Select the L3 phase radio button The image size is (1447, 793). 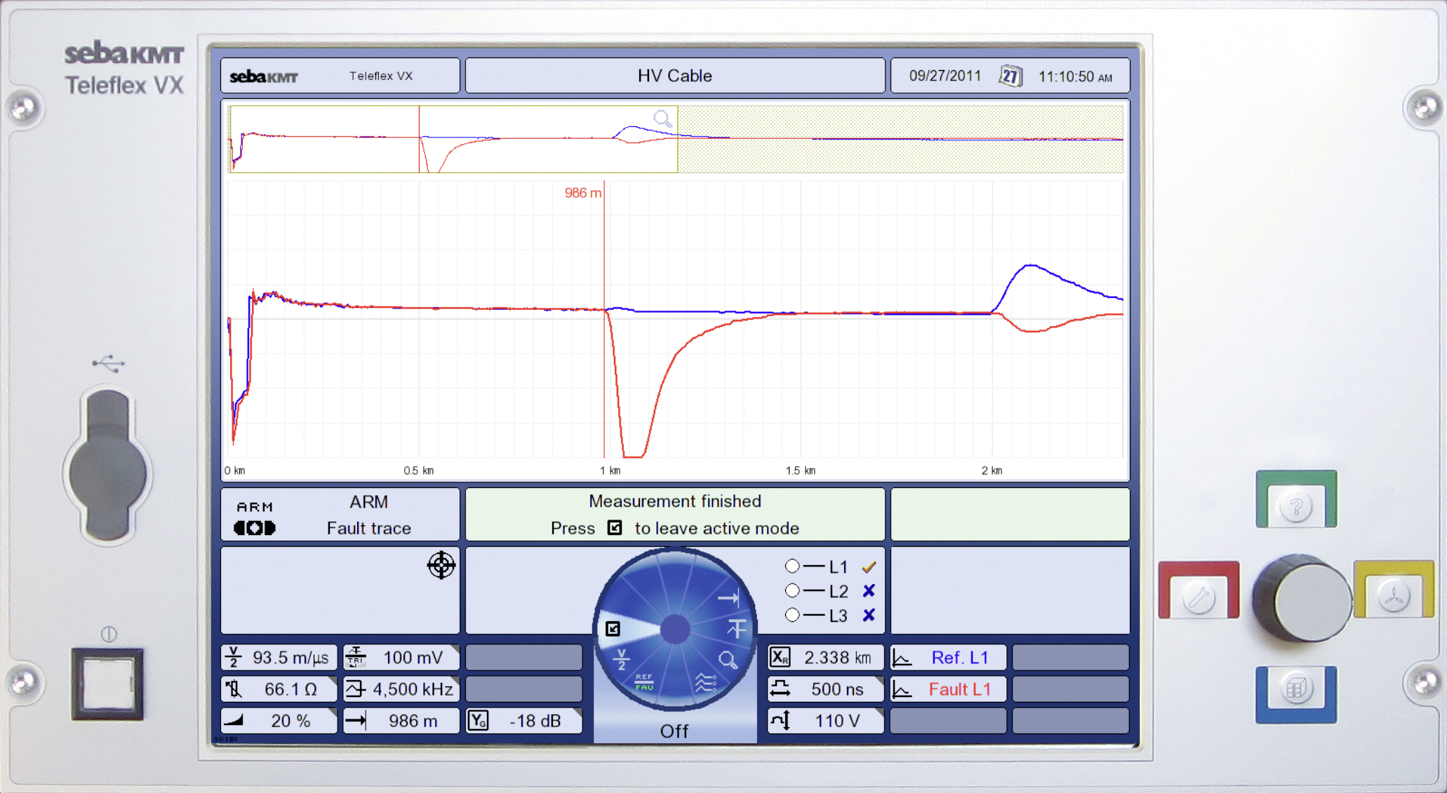(792, 615)
